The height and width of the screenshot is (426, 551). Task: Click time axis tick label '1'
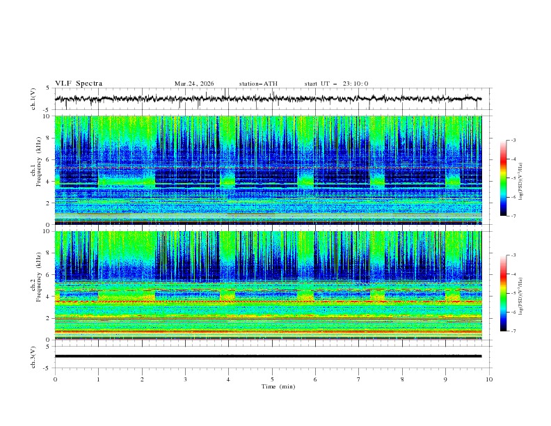click(x=98, y=379)
